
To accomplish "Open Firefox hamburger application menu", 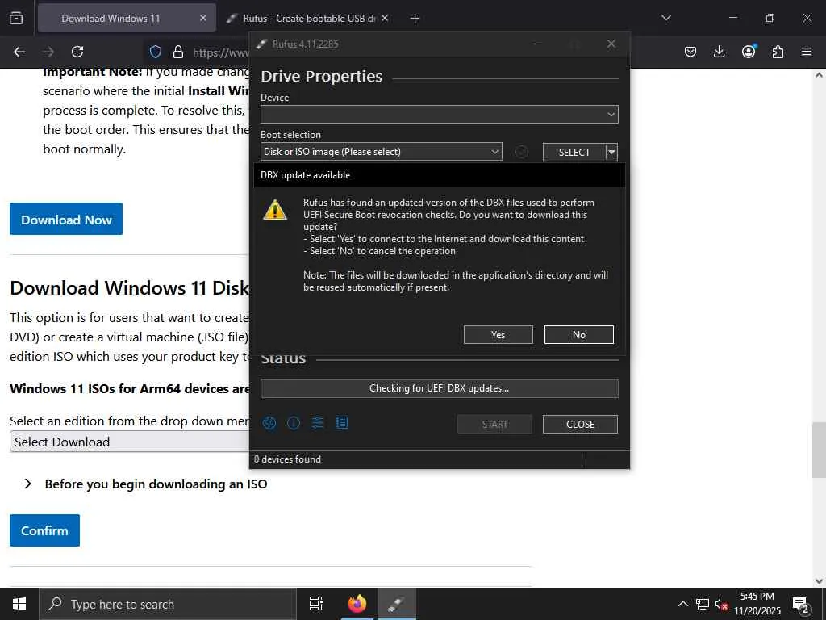I will [x=807, y=52].
